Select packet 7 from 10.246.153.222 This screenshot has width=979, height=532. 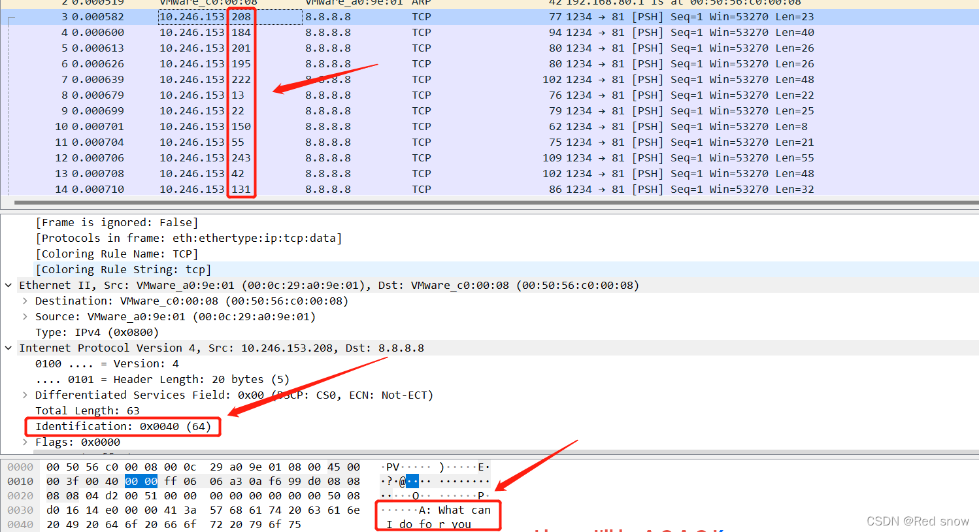(x=489, y=80)
